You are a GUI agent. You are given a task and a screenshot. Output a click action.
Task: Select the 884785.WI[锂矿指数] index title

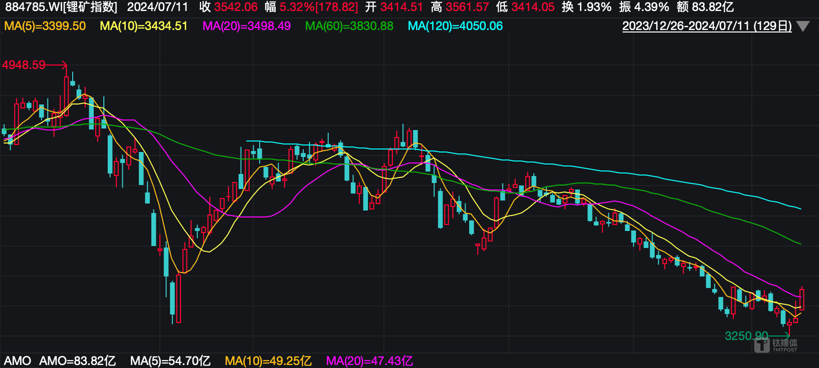(61, 7)
